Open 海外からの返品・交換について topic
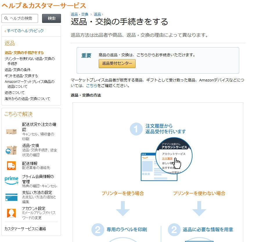 click(x=27, y=99)
